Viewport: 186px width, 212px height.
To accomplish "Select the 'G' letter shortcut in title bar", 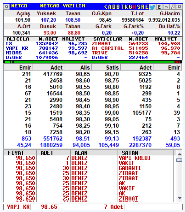I will (130, 7).
